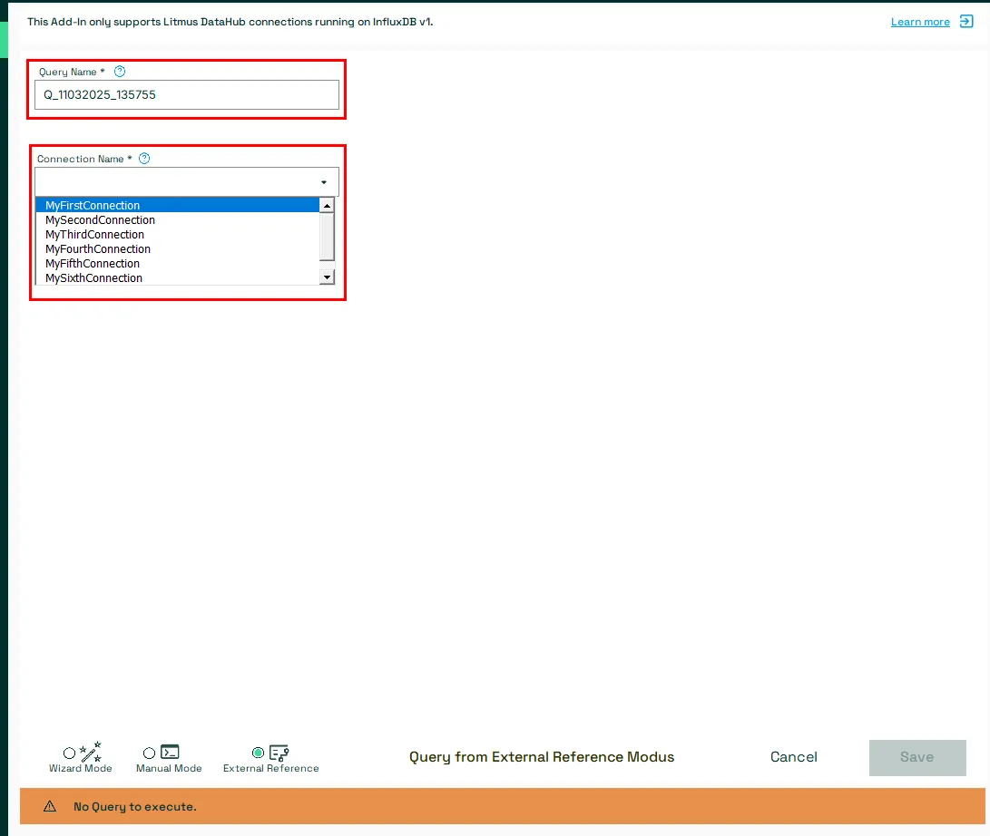Select the External Reference radio button
The width and height of the screenshot is (990, 836).
pyautogui.click(x=258, y=752)
